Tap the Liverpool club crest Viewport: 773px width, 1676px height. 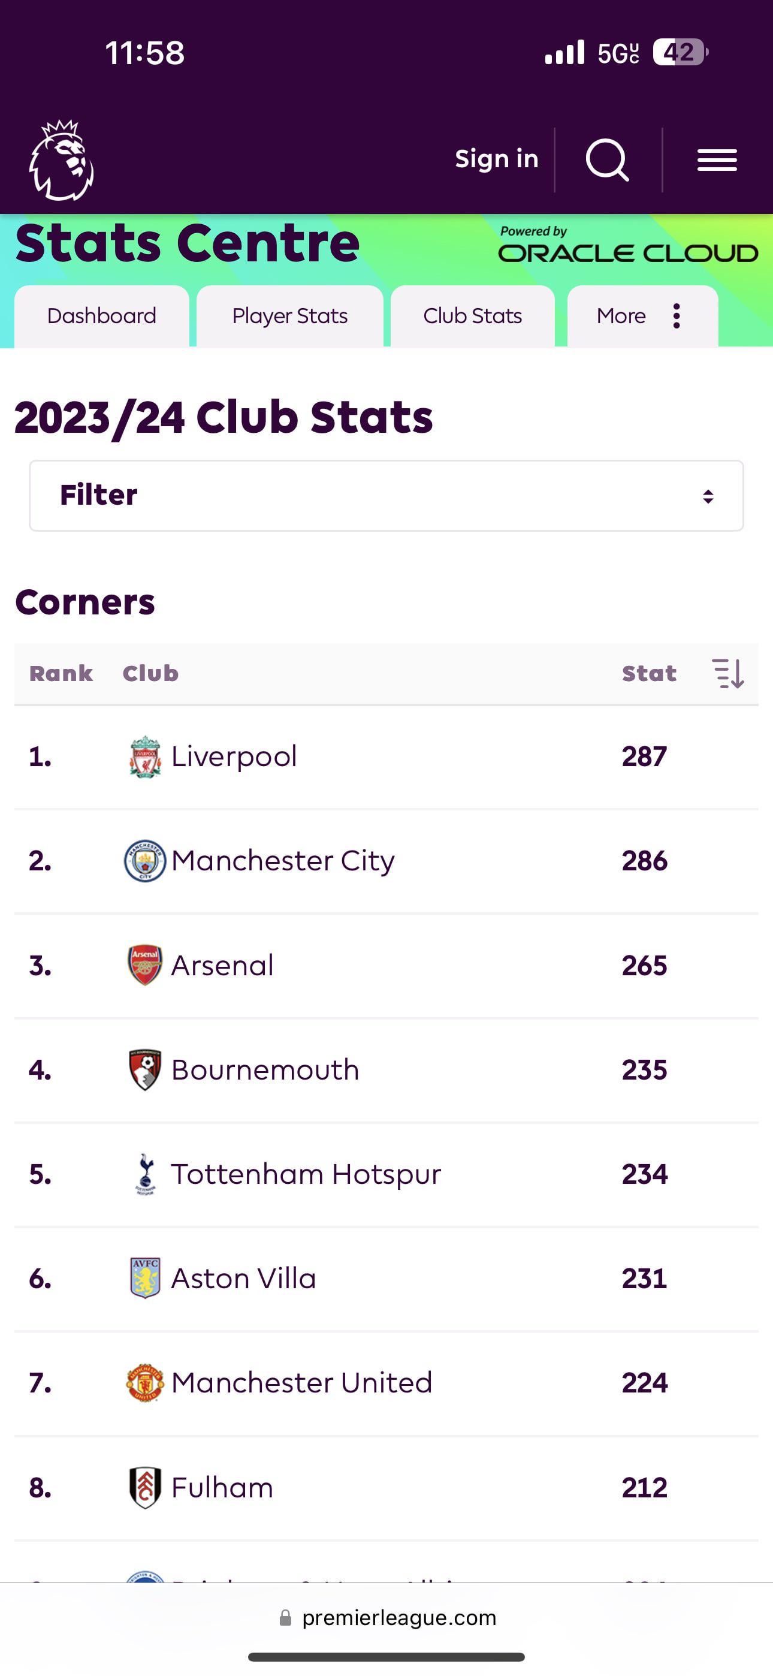(x=145, y=756)
